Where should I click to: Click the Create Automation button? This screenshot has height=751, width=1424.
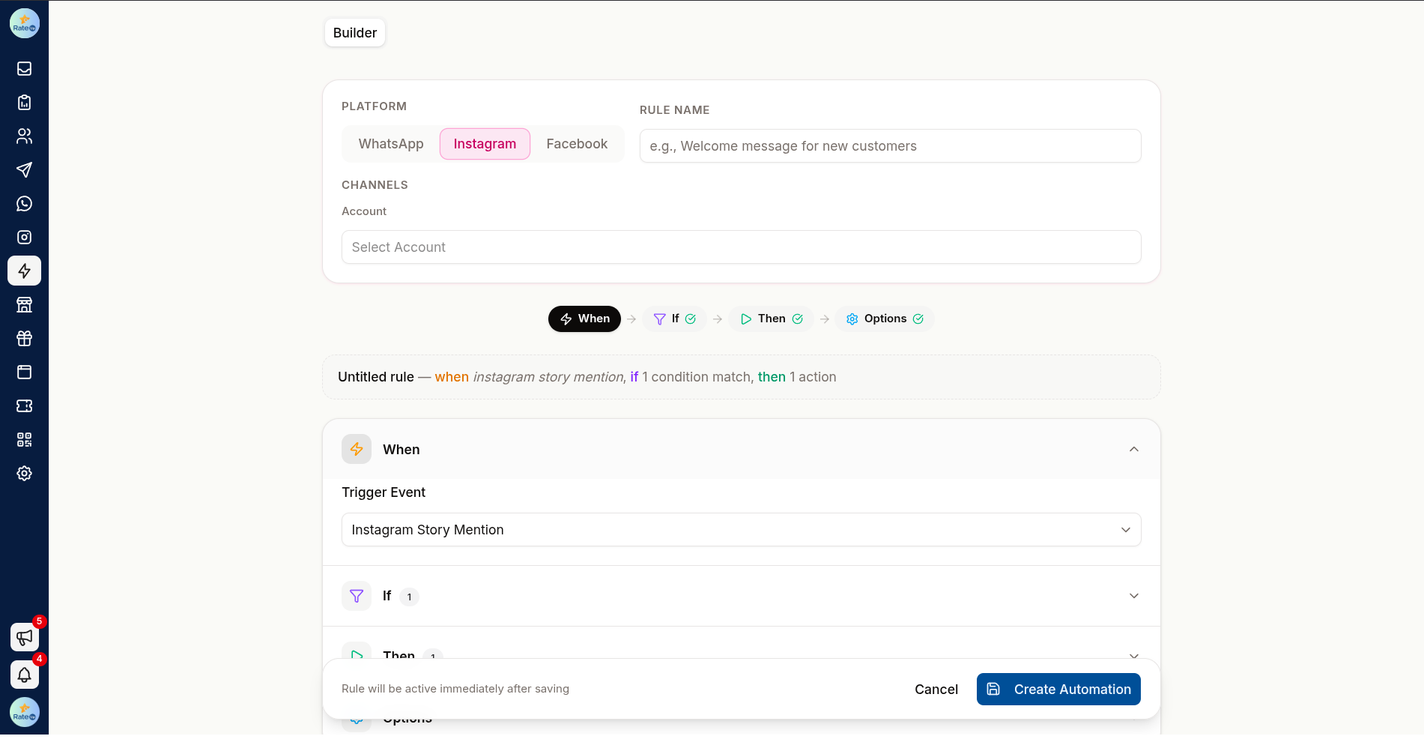[x=1058, y=690]
